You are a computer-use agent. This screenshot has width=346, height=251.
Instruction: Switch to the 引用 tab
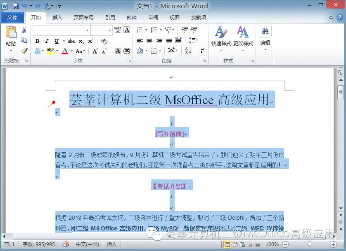[x=110, y=17]
